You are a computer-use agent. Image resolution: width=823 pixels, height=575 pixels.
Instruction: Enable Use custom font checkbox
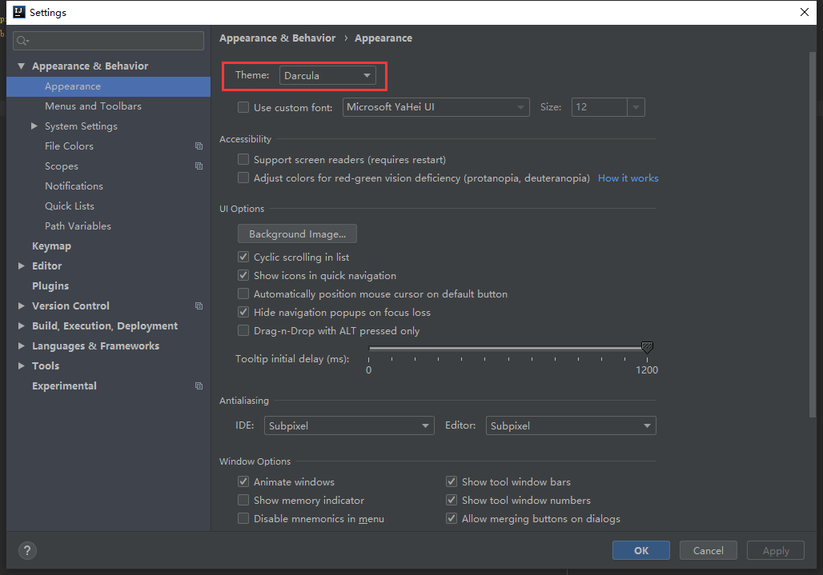(x=243, y=107)
